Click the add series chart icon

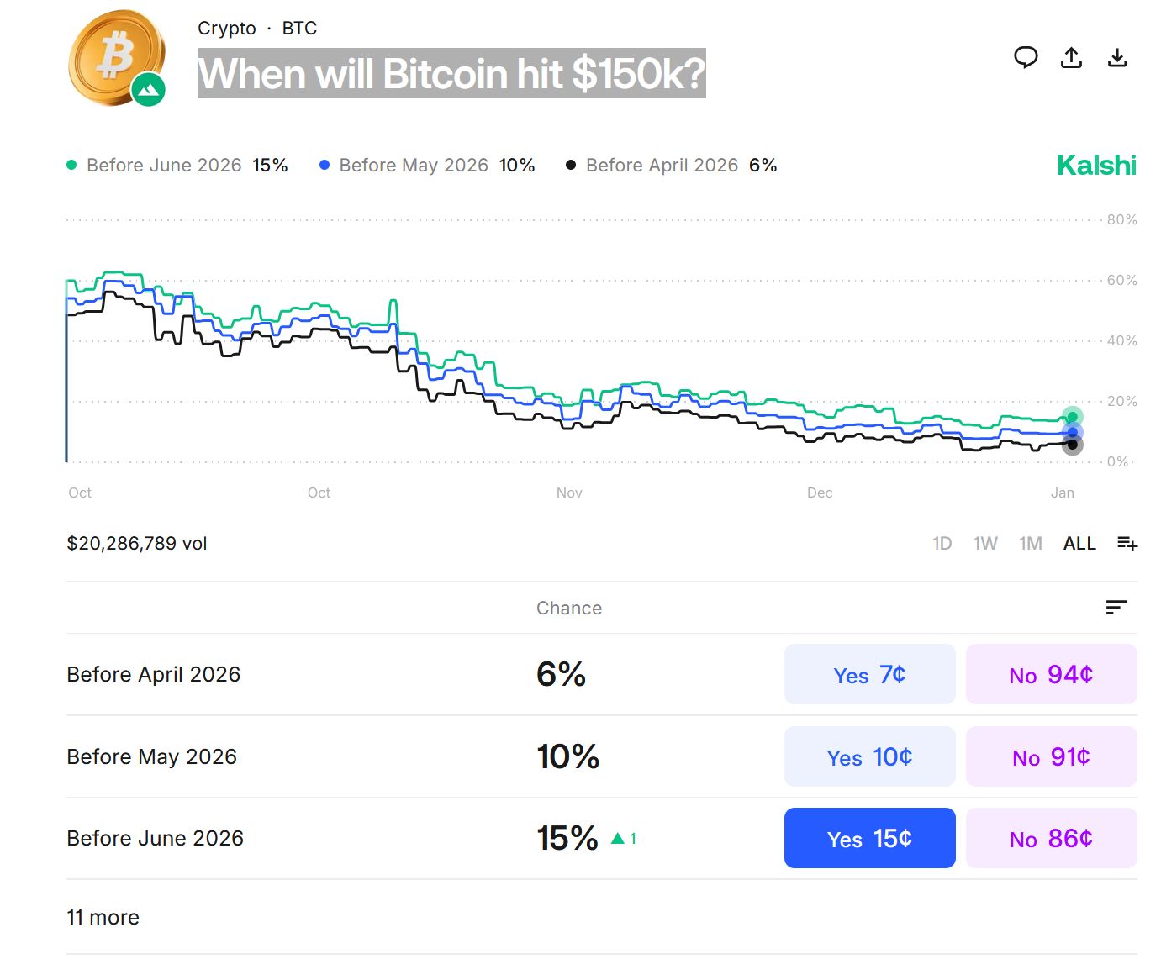(1127, 544)
